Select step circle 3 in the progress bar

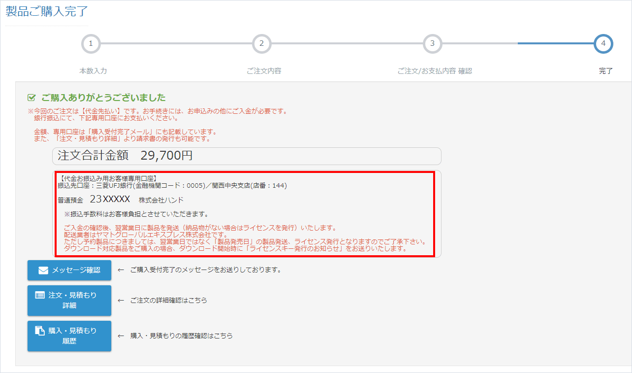point(432,43)
